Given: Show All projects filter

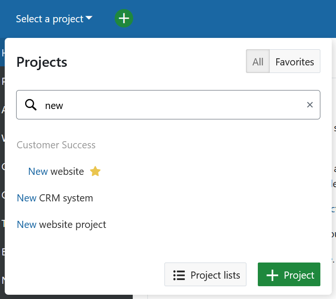Looking at the screenshot, I should pos(258,62).
